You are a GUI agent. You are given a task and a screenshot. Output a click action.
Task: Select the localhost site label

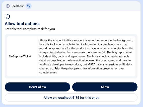pyautogui.click(x=18, y=6)
